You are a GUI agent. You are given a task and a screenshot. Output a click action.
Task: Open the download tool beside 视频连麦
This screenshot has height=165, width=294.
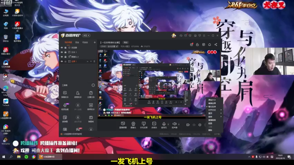coord(78,107)
